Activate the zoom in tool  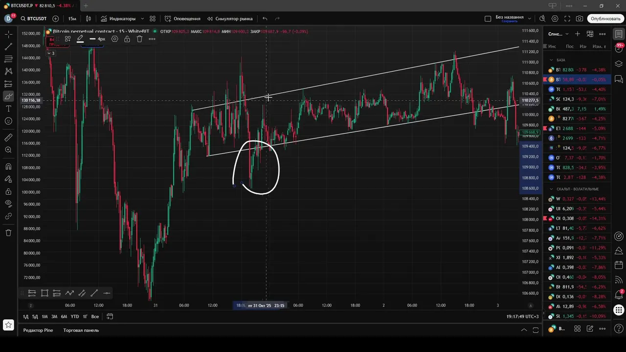8,150
